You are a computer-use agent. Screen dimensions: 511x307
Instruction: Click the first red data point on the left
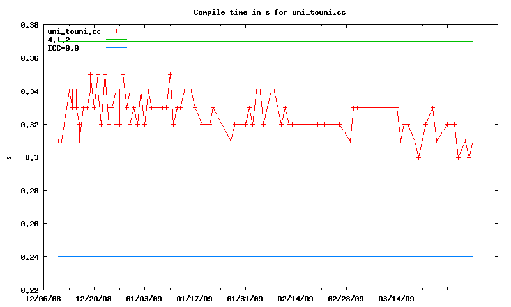(x=58, y=141)
